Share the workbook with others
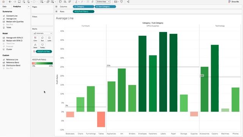243x137 pixels. click(128, 2)
